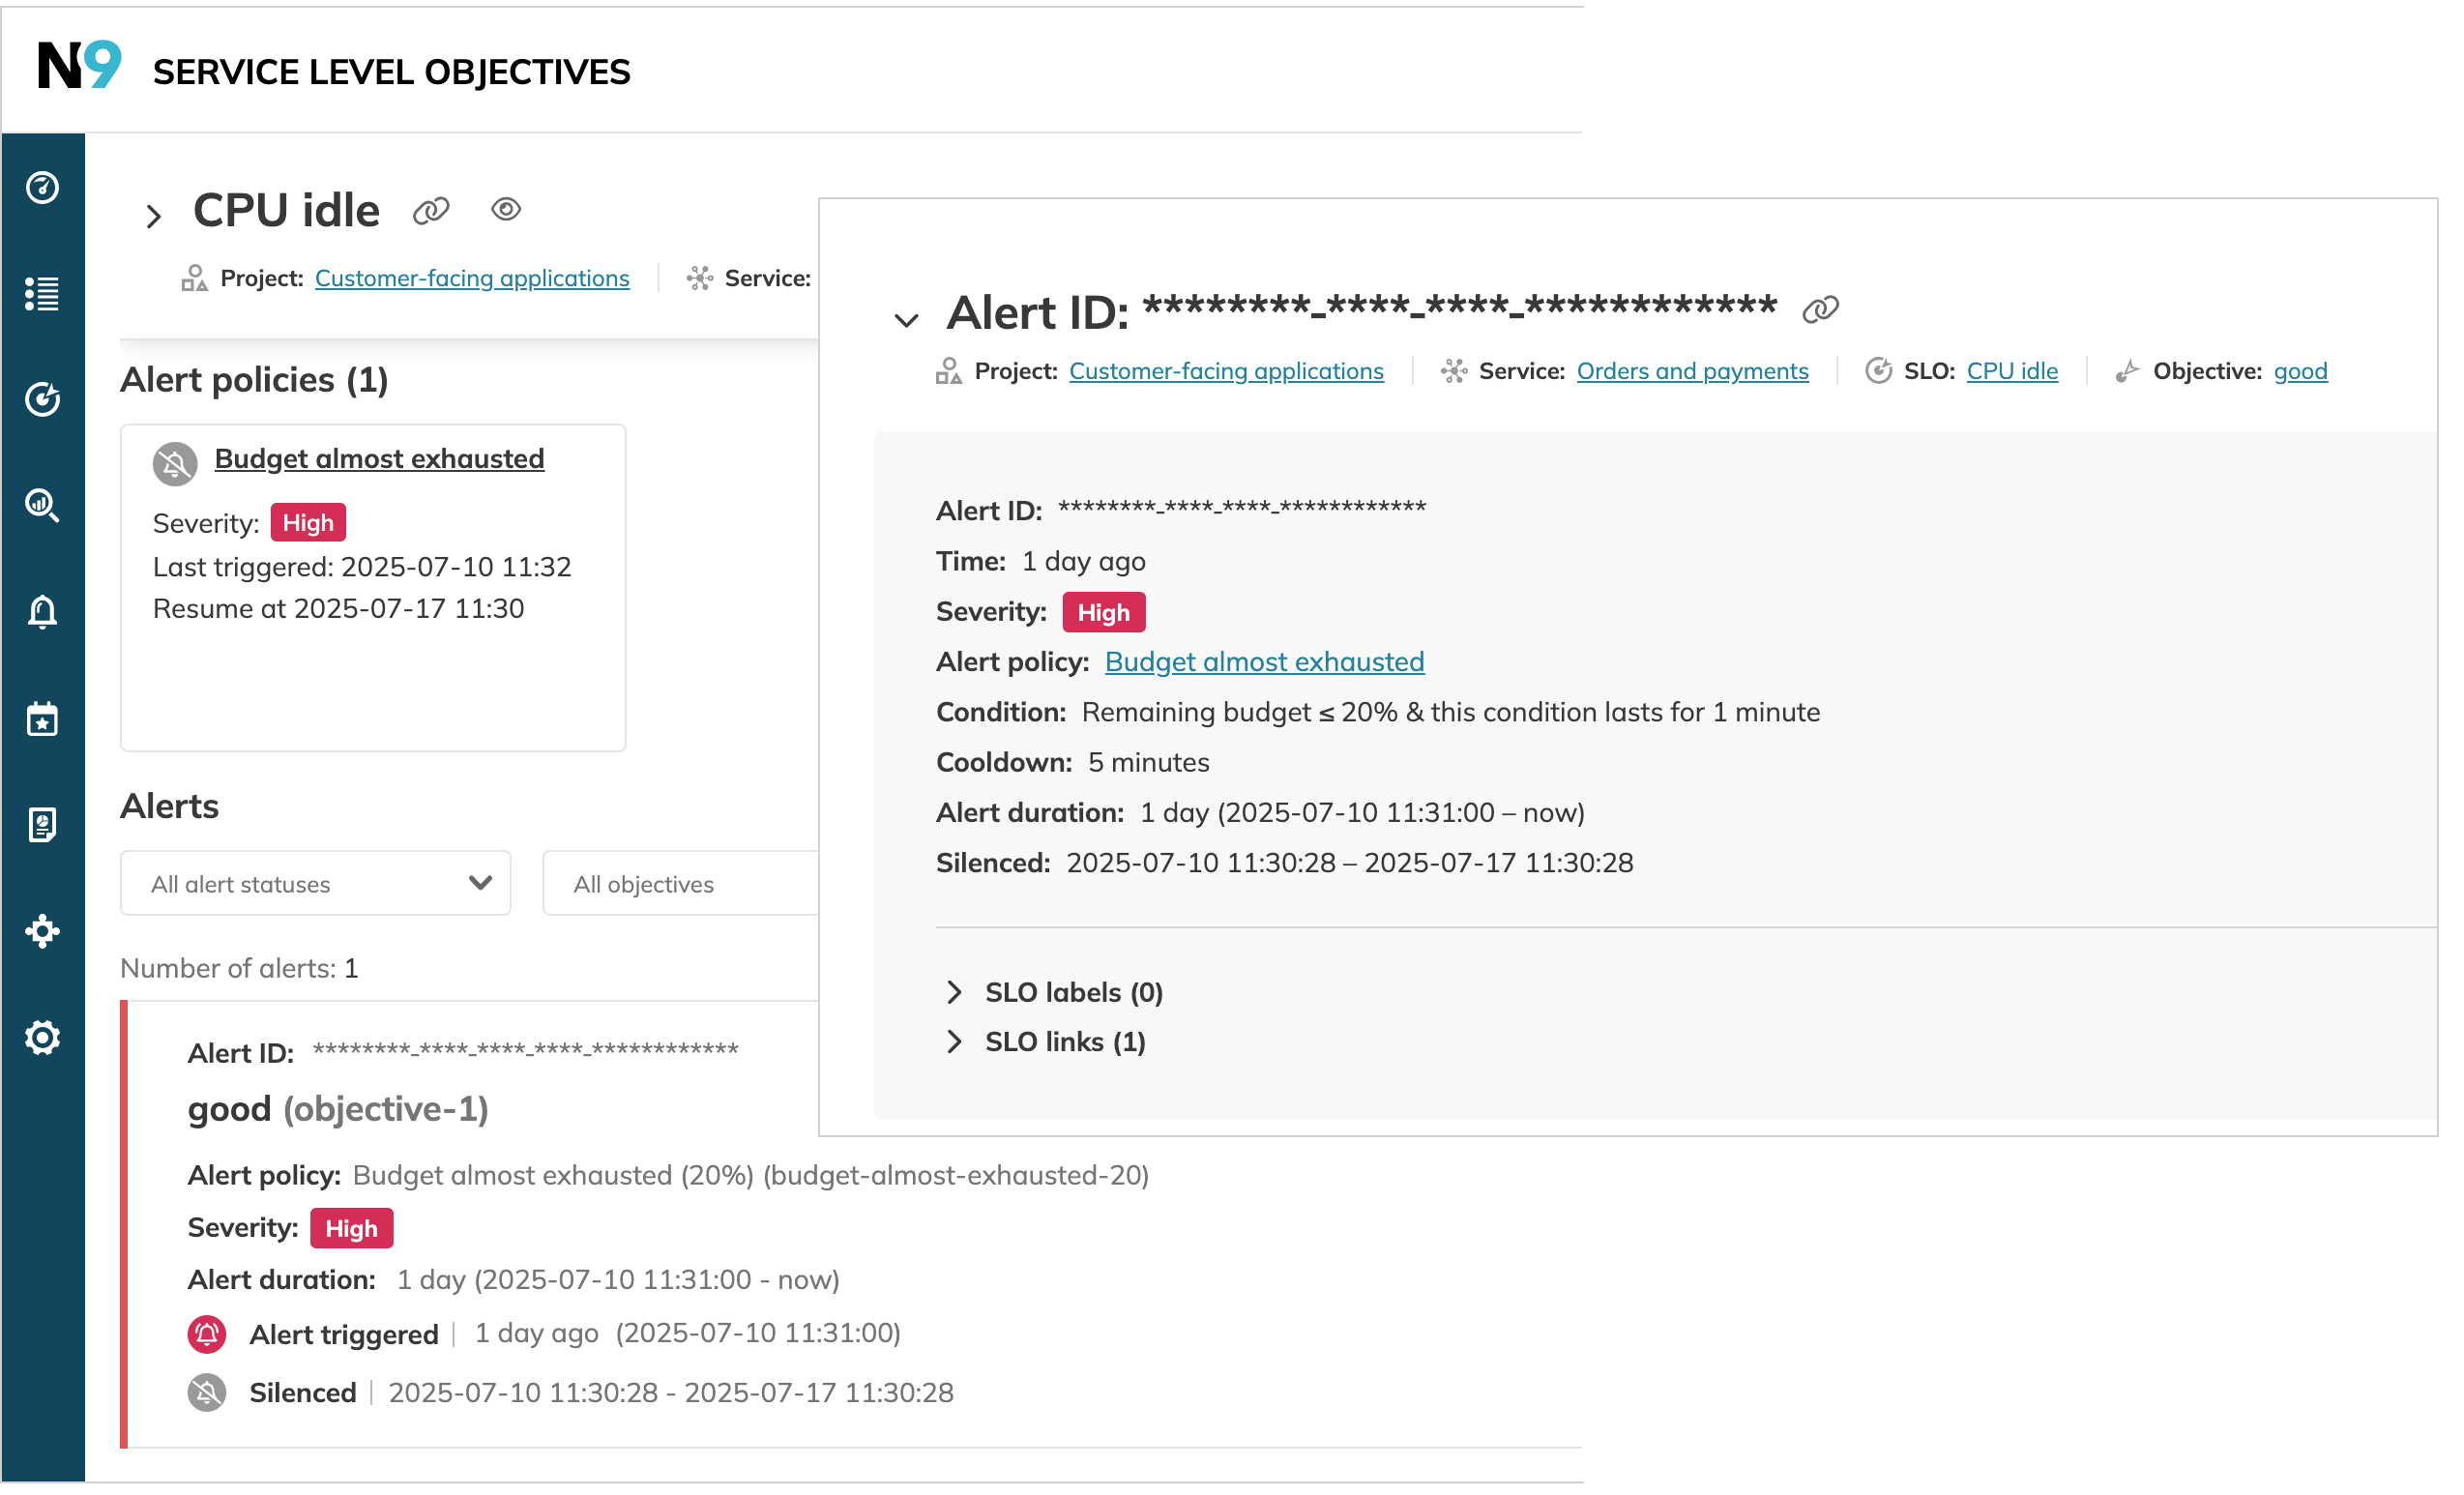
Task: Click High severity badge in alert list row
Action: point(351,1229)
